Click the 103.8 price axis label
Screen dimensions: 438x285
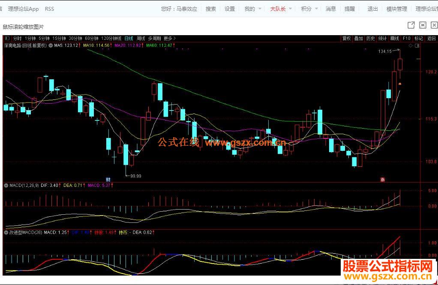431,162
